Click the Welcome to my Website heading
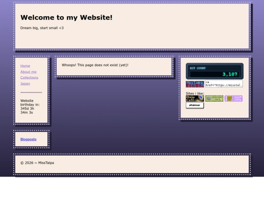The image size is (264, 198). coord(66,18)
